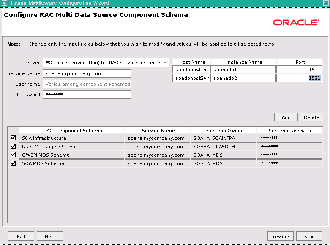Click the Add button
The width and height of the screenshot is (330, 245).
(286, 117)
